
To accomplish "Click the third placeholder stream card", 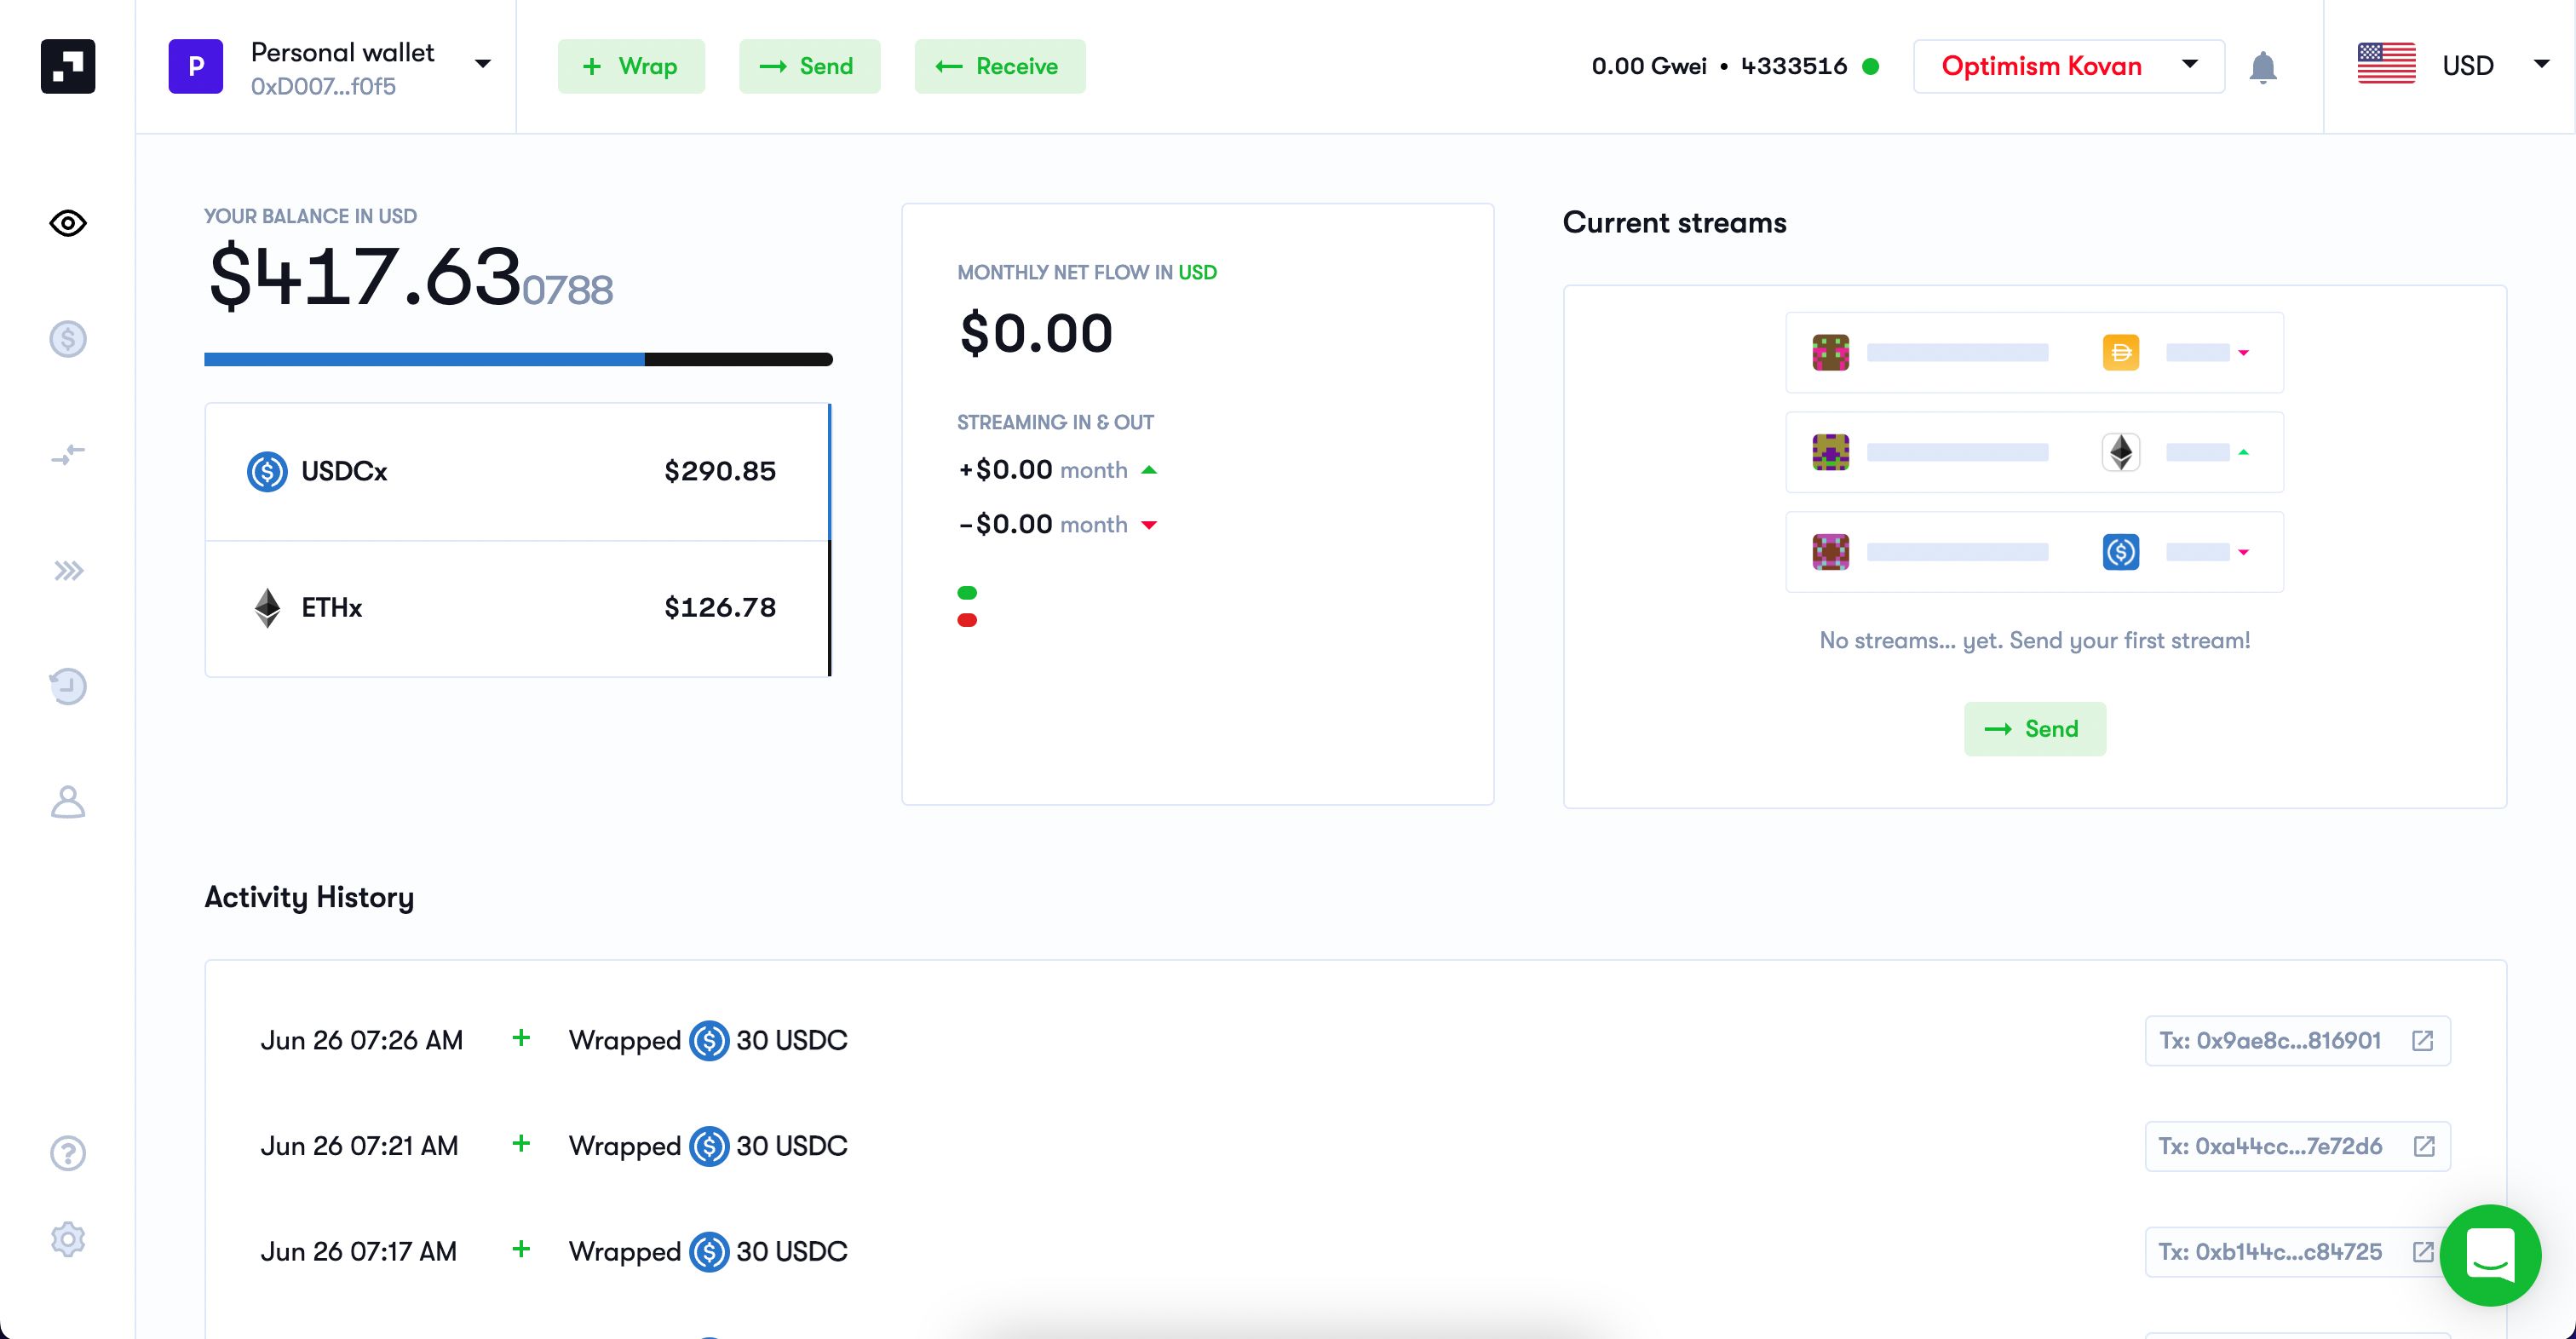I will click(x=2035, y=552).
